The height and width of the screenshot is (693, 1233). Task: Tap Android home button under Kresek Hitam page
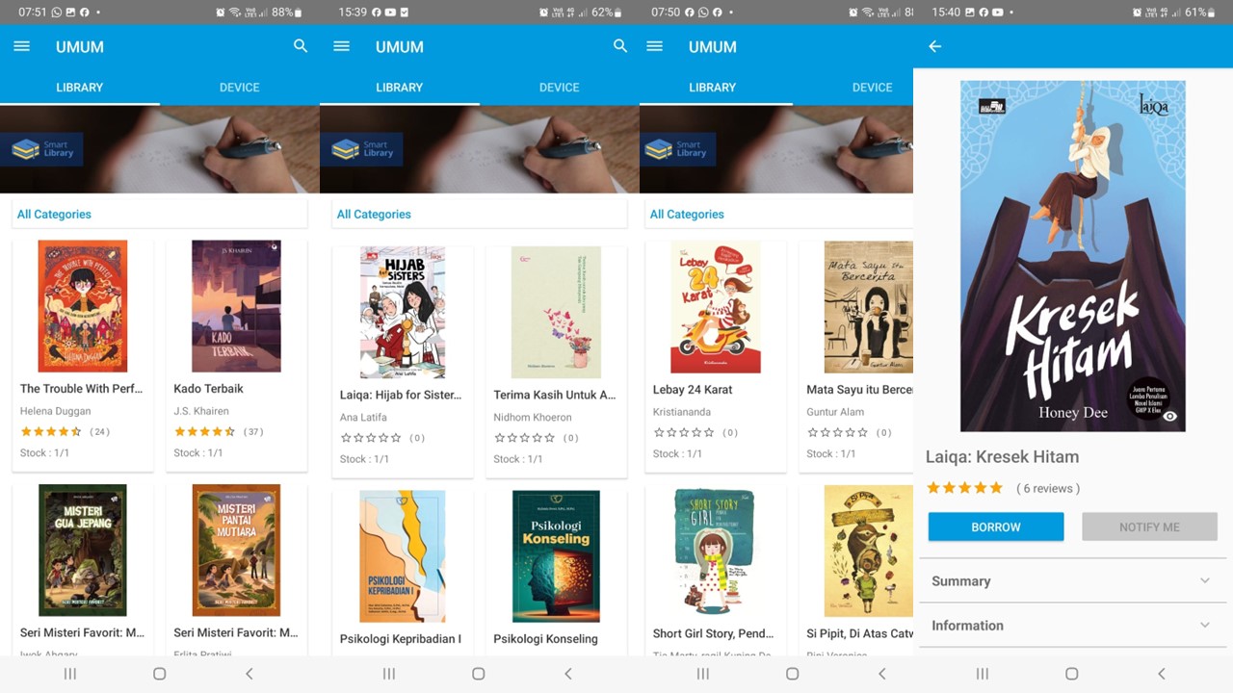(1071, 674)
